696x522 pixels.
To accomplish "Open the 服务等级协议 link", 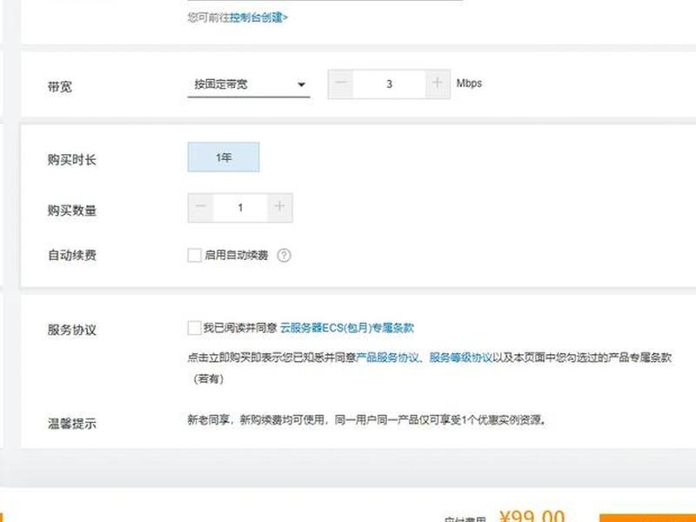I will point(461,358).
